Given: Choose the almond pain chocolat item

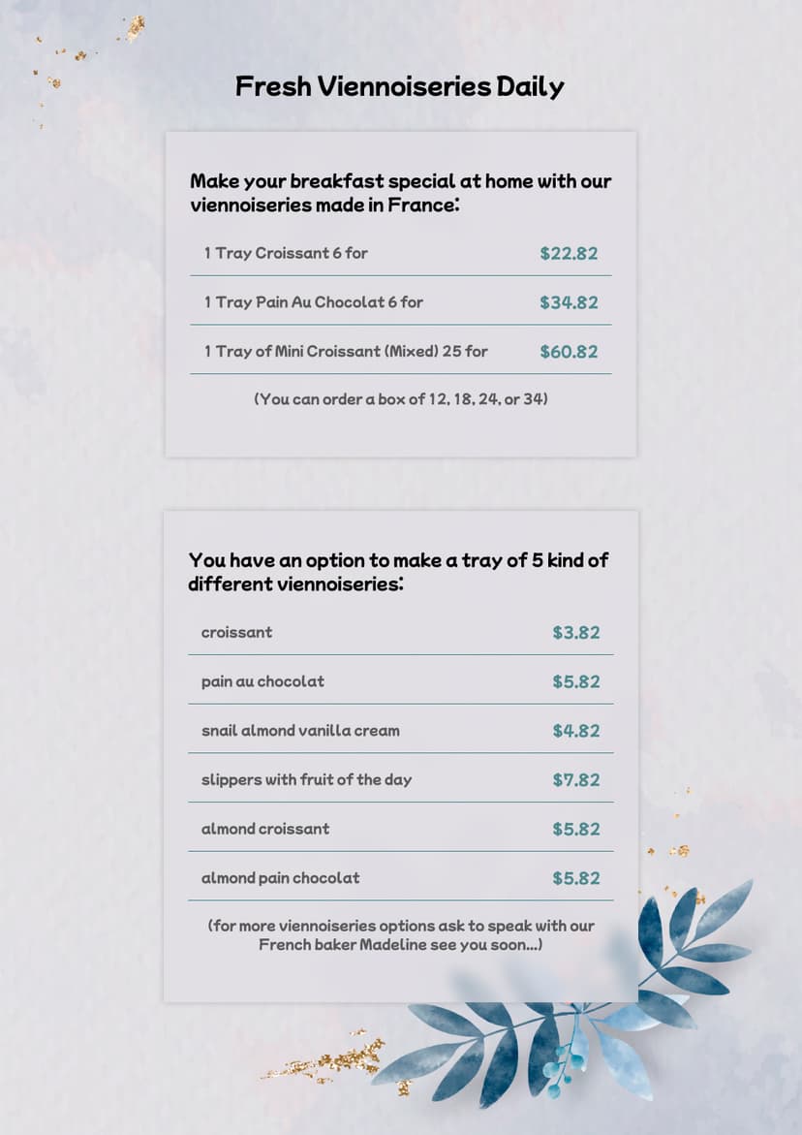Looking at the screenshot, I should click(280, 878).
